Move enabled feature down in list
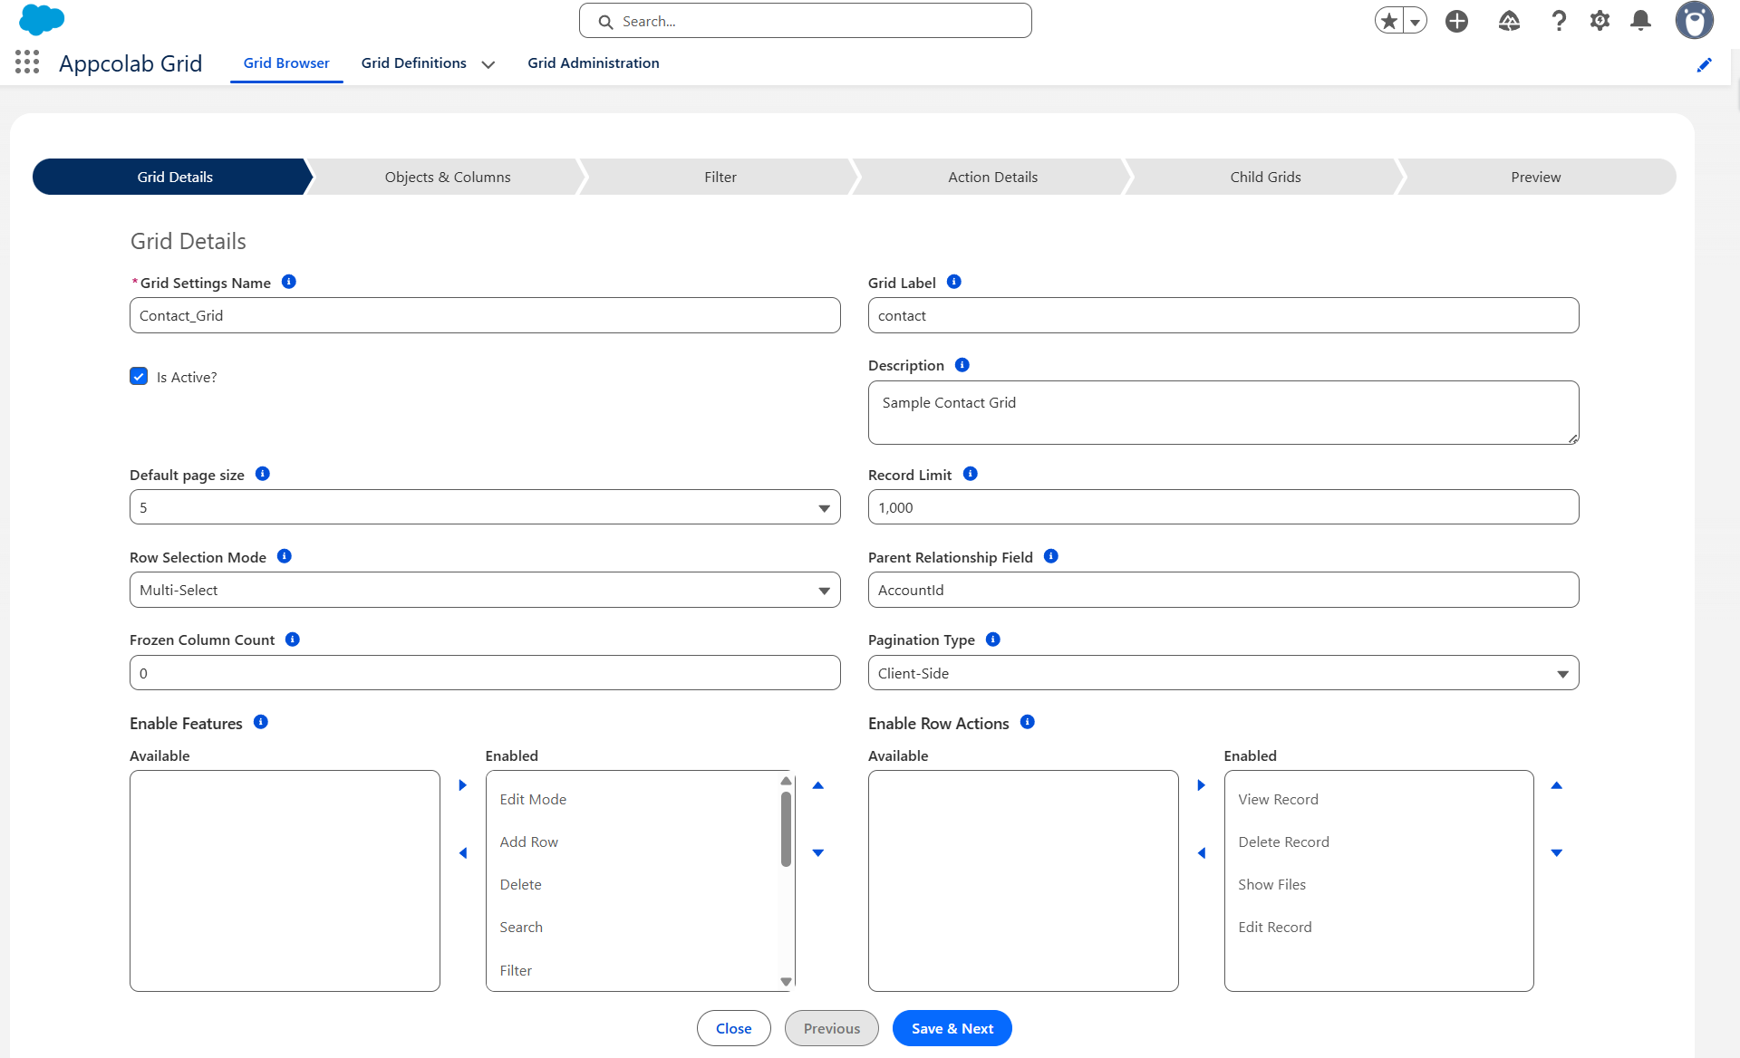Screen dimensions: 1740x1058 [x=818, y=853]
